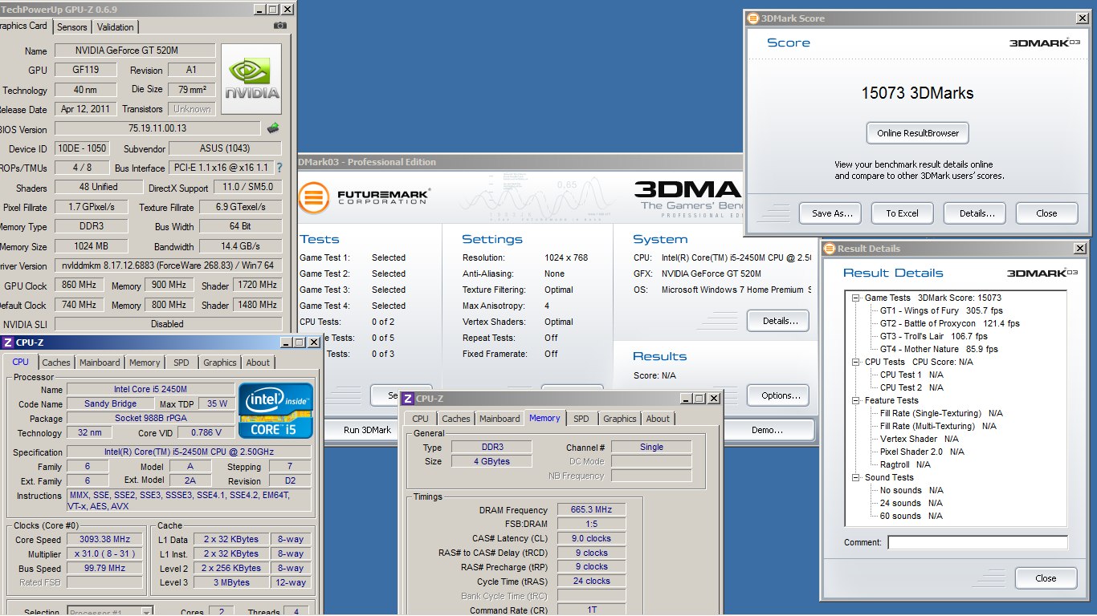Image resolution: width=1097 pixels, height=616 pixels.
Task: Click the CPU-Z Specification field i5-2450M
Action: pyautogui.click(x=190, y=452)
